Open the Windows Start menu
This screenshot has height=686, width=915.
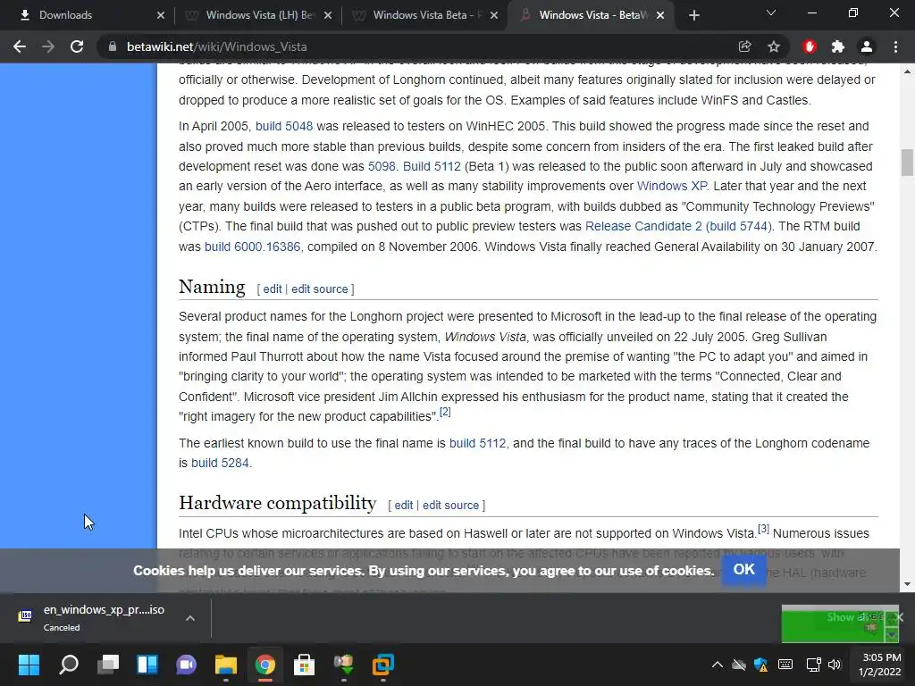(29, 665)
